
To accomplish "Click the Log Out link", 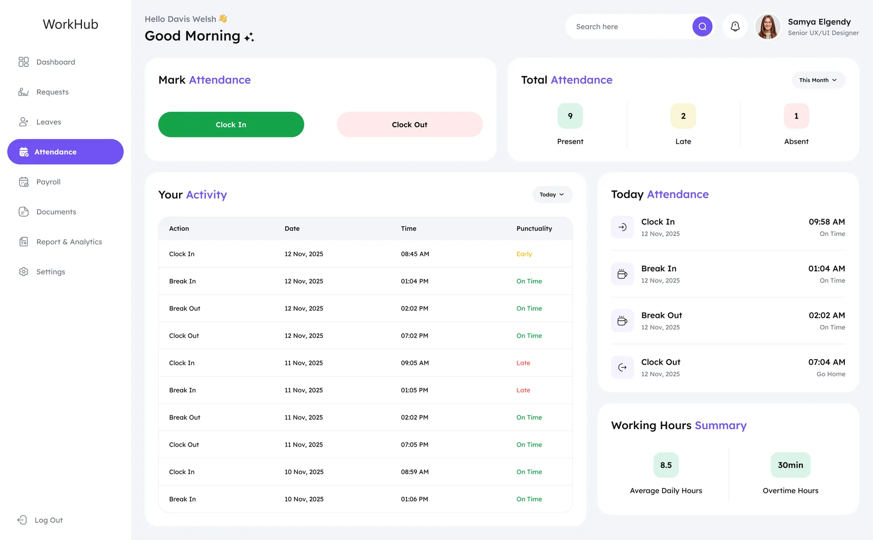I will (x=40, y=520).
